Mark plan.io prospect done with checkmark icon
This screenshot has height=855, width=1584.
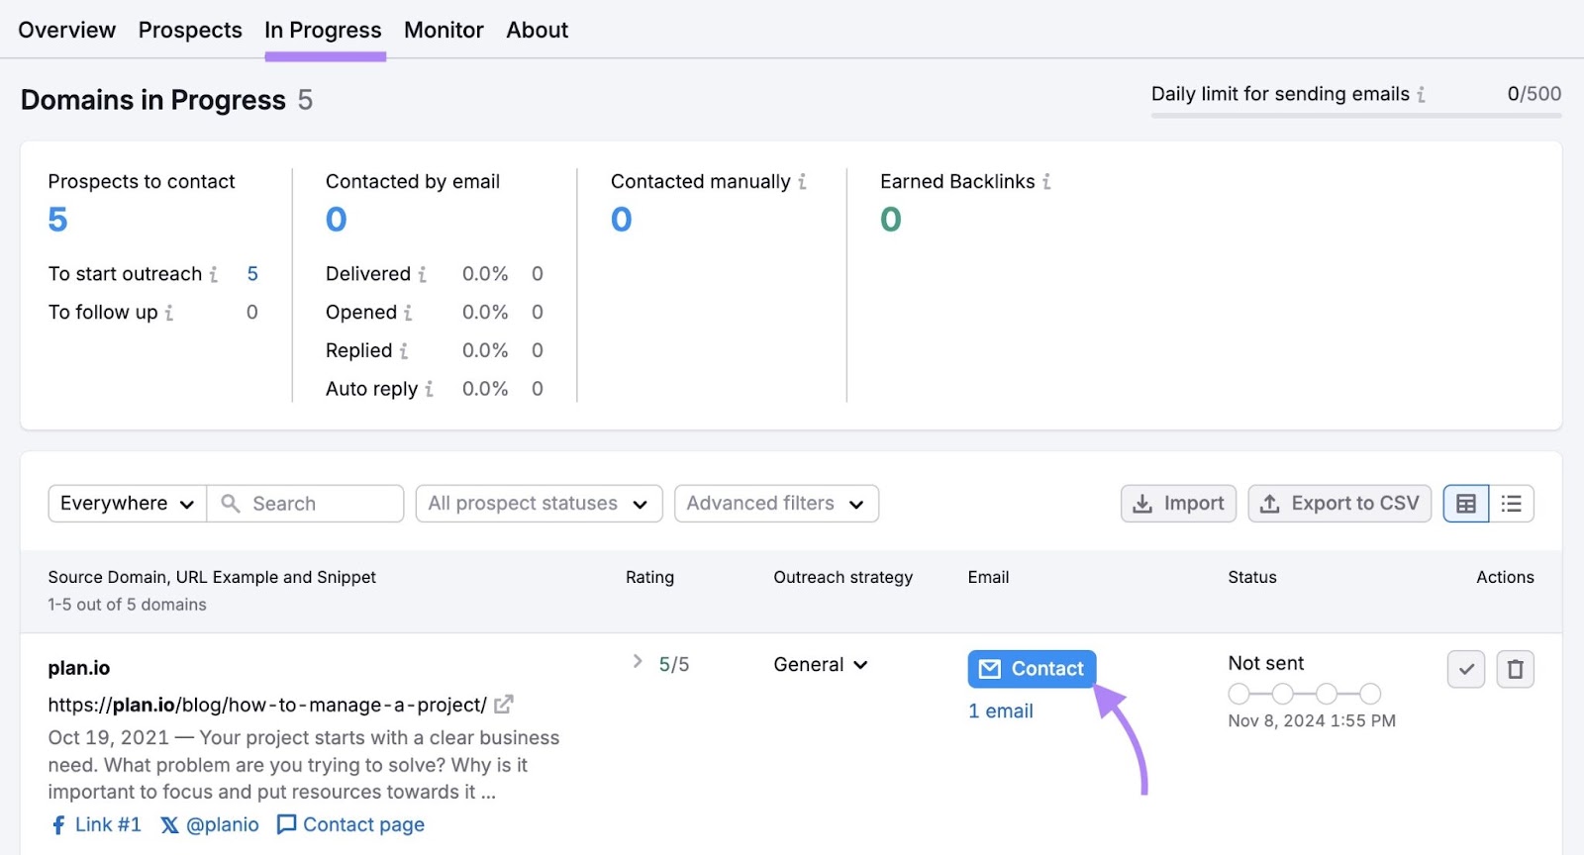(x=1465, y=670)
